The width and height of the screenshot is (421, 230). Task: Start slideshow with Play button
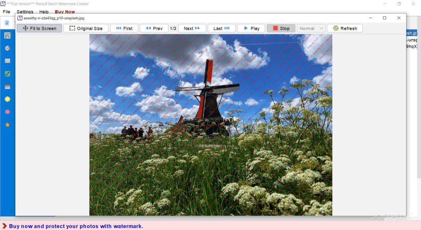pos(251,28)
